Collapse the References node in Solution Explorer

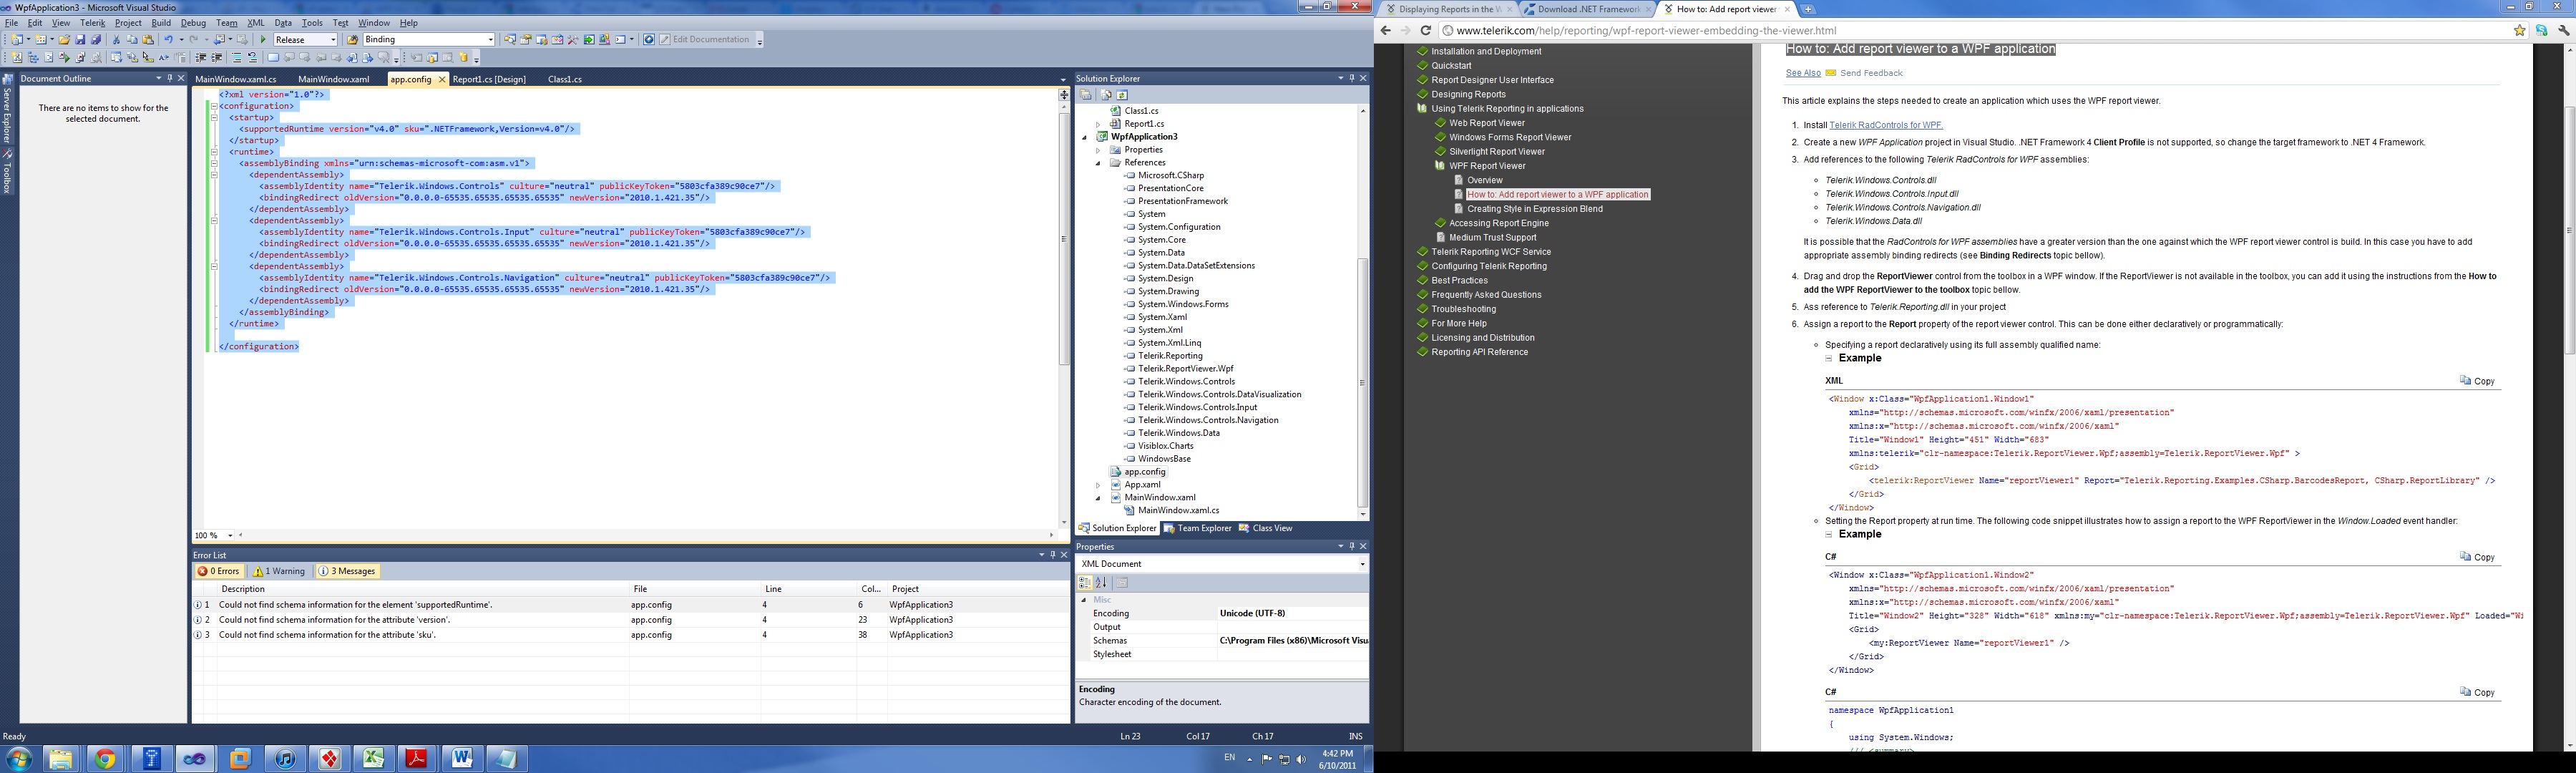pyautogui.click(x=1098, y=163)
